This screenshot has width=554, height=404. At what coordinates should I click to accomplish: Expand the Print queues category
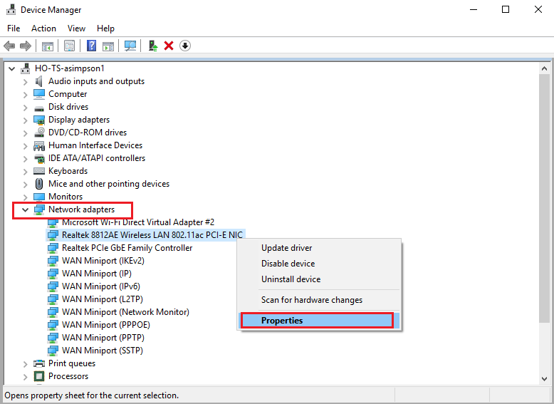coord(25,364)
